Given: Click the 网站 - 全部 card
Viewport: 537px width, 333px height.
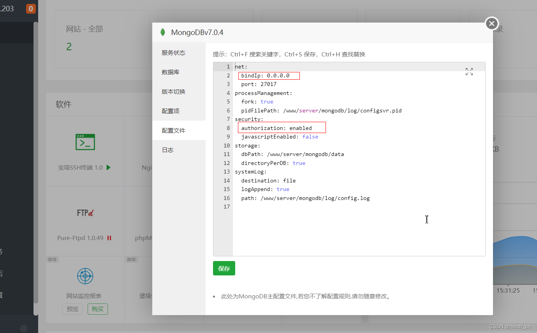Looking at the screenshot, I should 102,39.
